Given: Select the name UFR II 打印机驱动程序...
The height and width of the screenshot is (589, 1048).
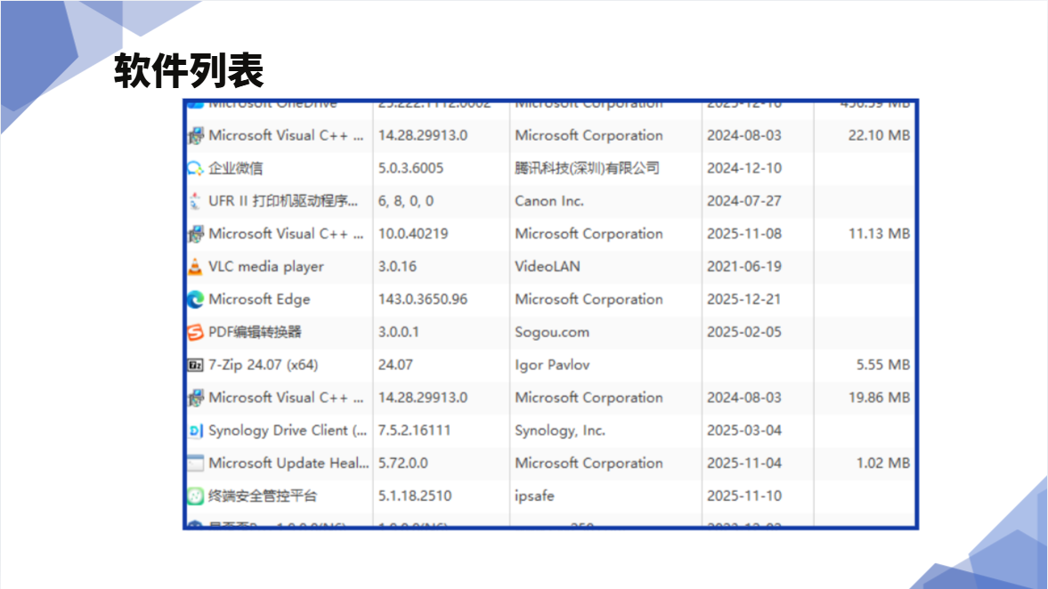Looking at the screenshot, I should (x=283, y=201).
